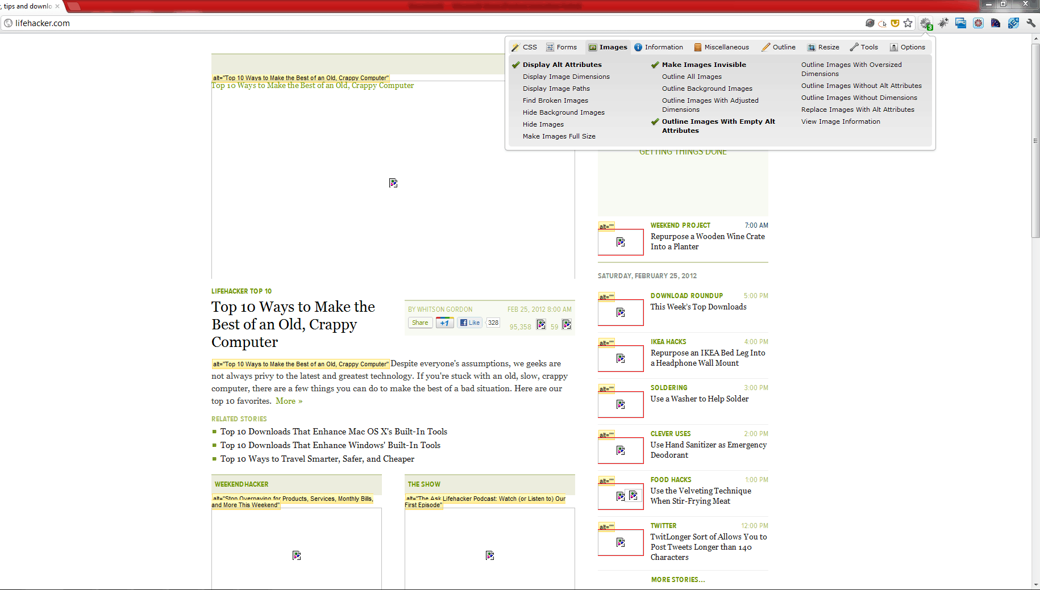Click the bug-shaped extension icon in toolbar
Viewport: 1040px width, 590px height.
943,23
